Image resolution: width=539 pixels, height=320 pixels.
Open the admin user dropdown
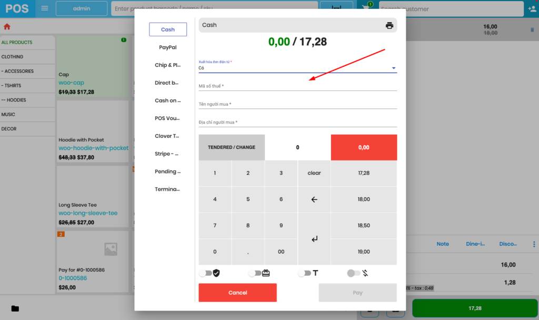(81, 8)
